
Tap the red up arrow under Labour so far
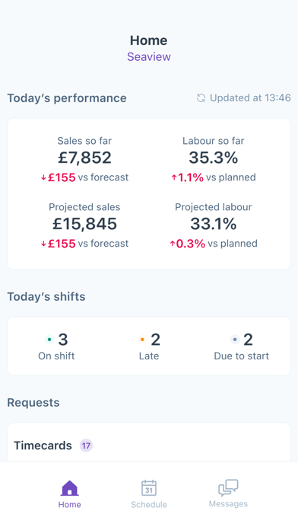coord(174,177)
